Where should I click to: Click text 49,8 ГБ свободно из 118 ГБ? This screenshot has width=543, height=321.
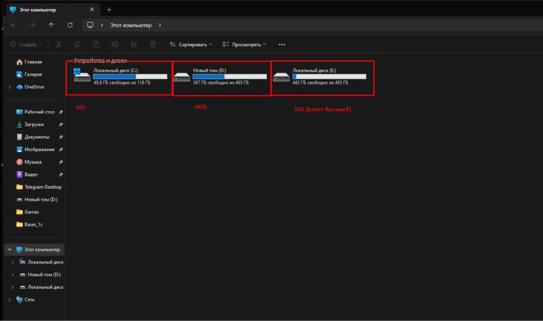click(x=122, y=82)
